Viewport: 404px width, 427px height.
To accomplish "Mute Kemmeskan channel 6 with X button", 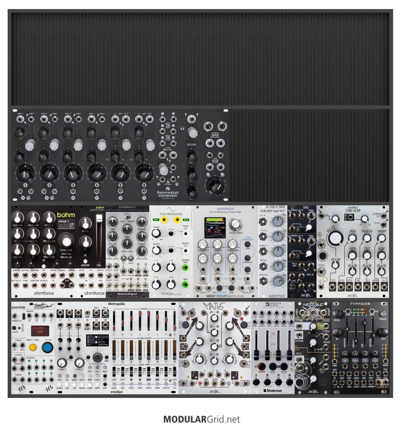I will point(144,198).
